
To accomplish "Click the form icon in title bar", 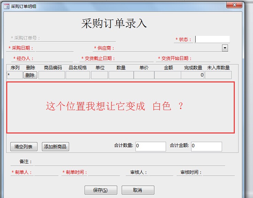I will click(7, 6).
